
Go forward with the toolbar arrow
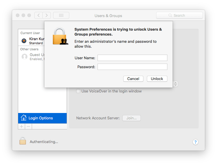click(47, 15)
